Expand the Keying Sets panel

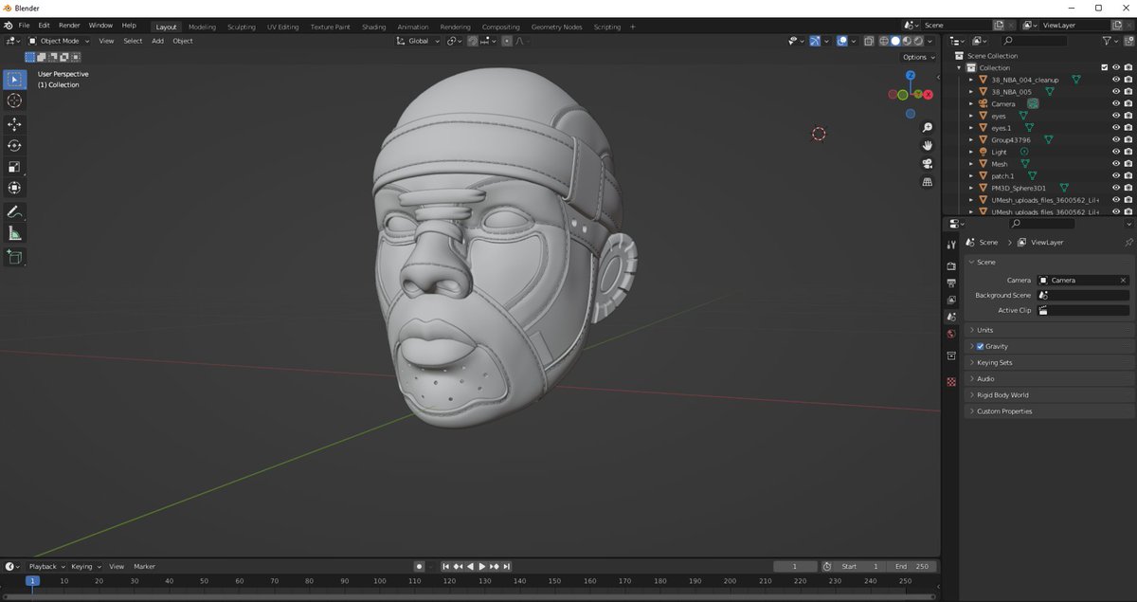(1049, 362)
